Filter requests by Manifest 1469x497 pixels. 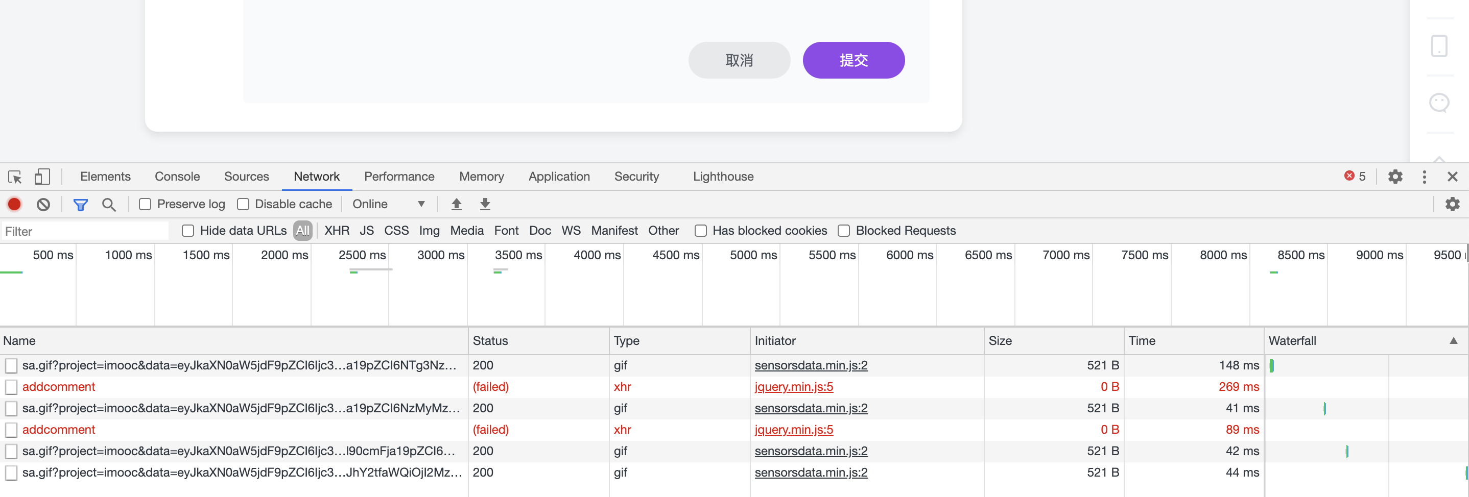614,231
